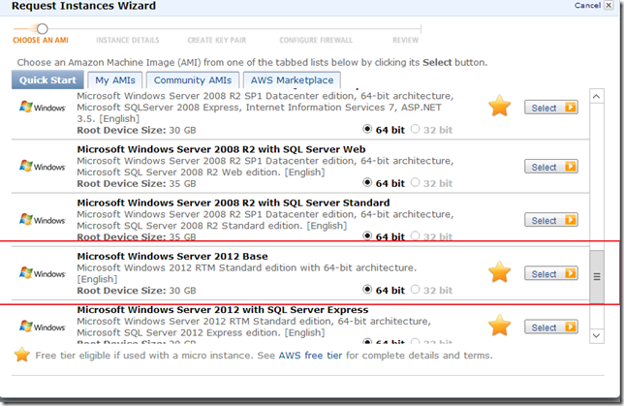This screenshot has width=624, height=406.
Task: Click the scrollbar down arrow
Action: tap(596, 335)
